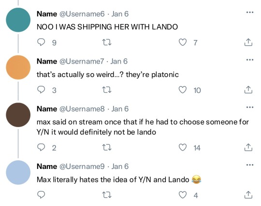Open three-dot menu on Username7's tweet
Image resolution: width=261 pixels, height=206 pixels.
[250, 60]
